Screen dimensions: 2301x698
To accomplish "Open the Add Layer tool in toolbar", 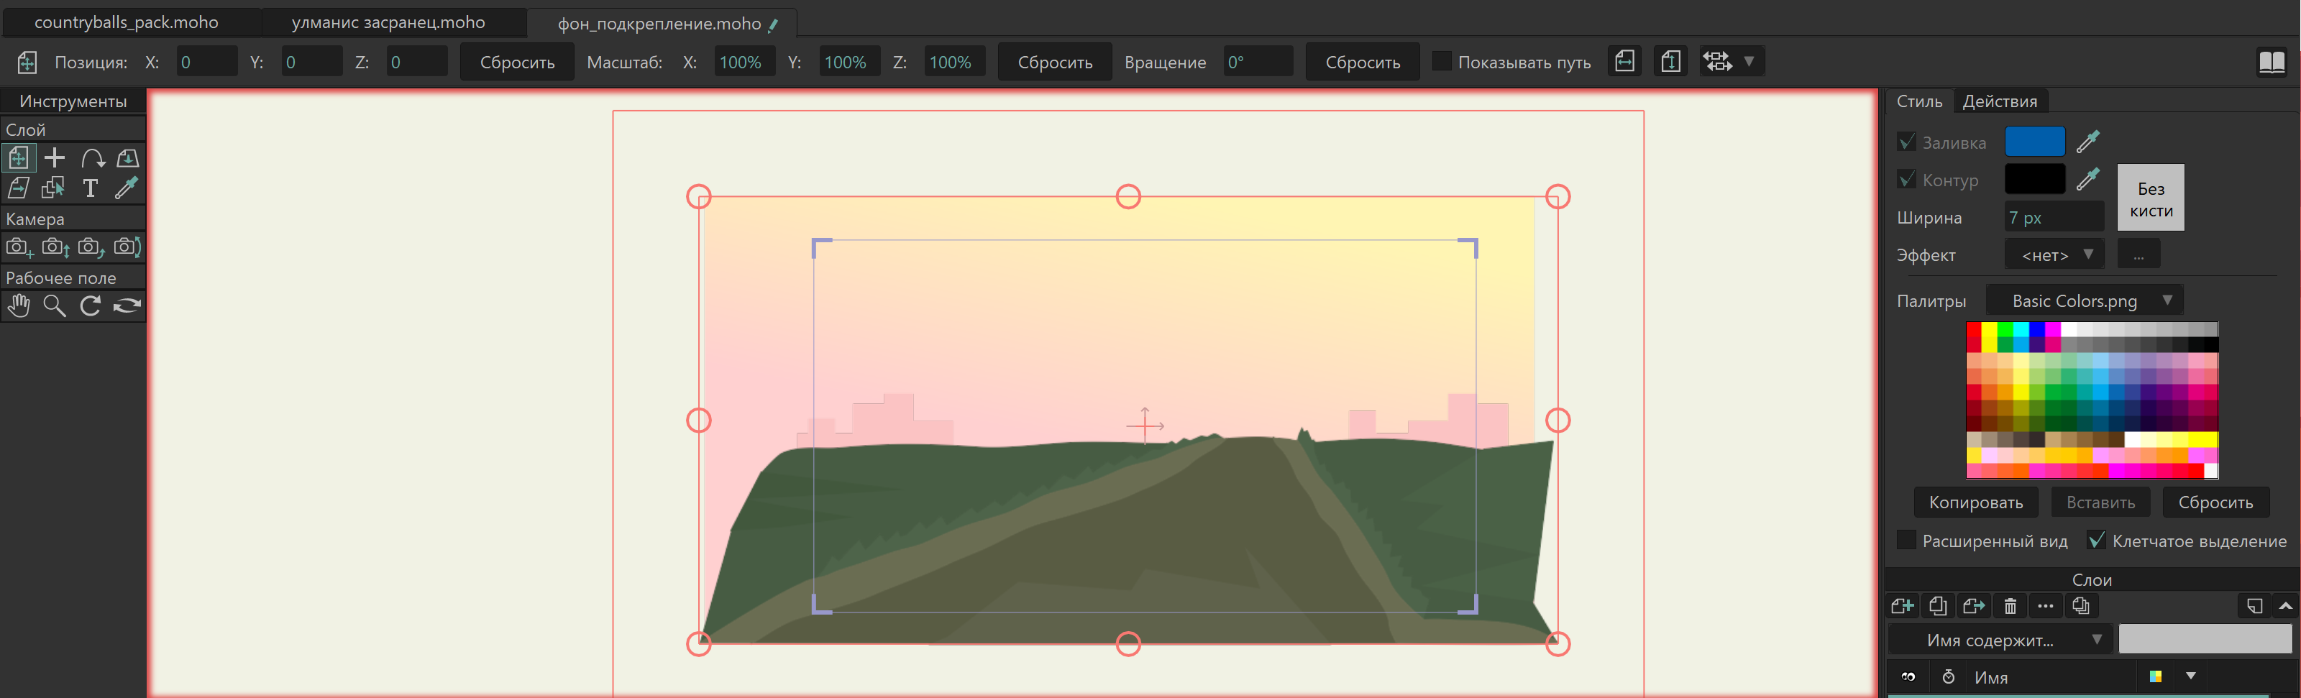I will pos(54,158).
